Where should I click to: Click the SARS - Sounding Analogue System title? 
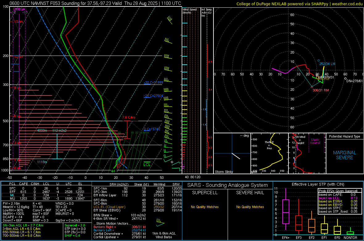[227, 185]
